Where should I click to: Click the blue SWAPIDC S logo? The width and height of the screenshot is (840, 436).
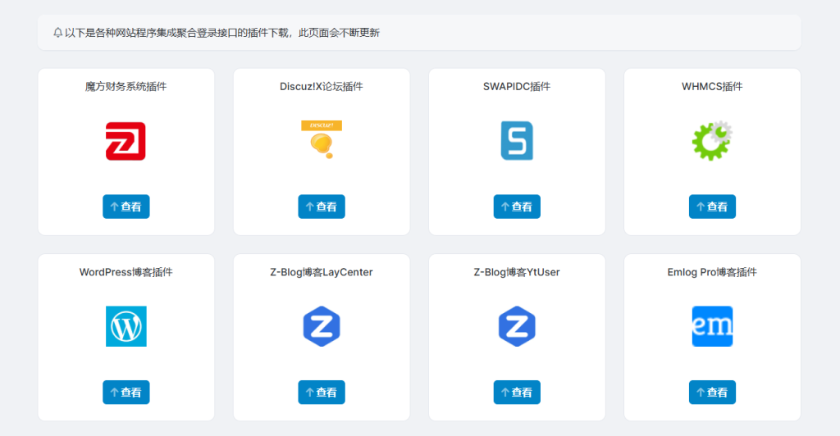pyautogui.click(x=517, y=141)
